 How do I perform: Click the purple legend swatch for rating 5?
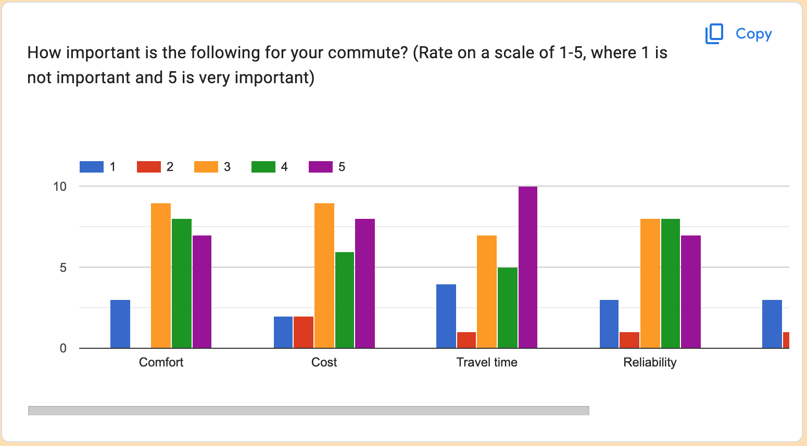click(x=321, y=167)
